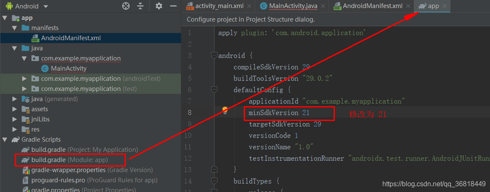Collapse the app module node
Viewport: 490px width, 192px height.
(4, 18)
